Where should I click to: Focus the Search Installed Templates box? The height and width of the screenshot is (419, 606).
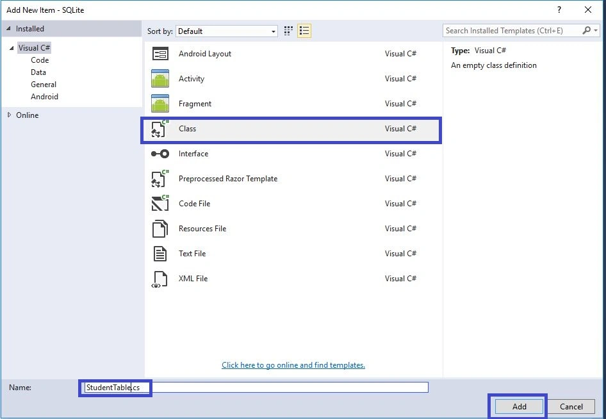pos(512,31)
